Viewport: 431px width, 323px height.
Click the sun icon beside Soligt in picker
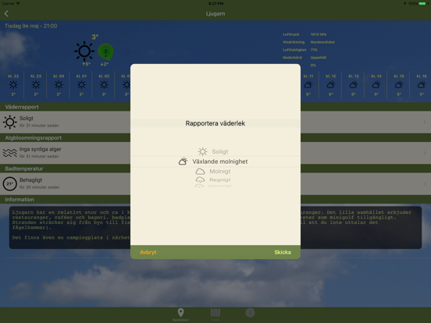coord(202,151)
